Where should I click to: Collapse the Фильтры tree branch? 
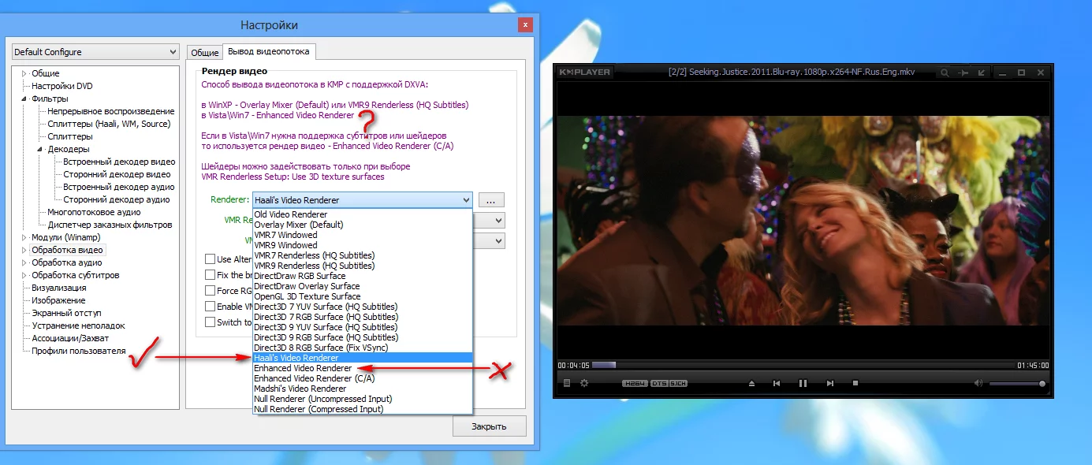(x=24, y=99)
